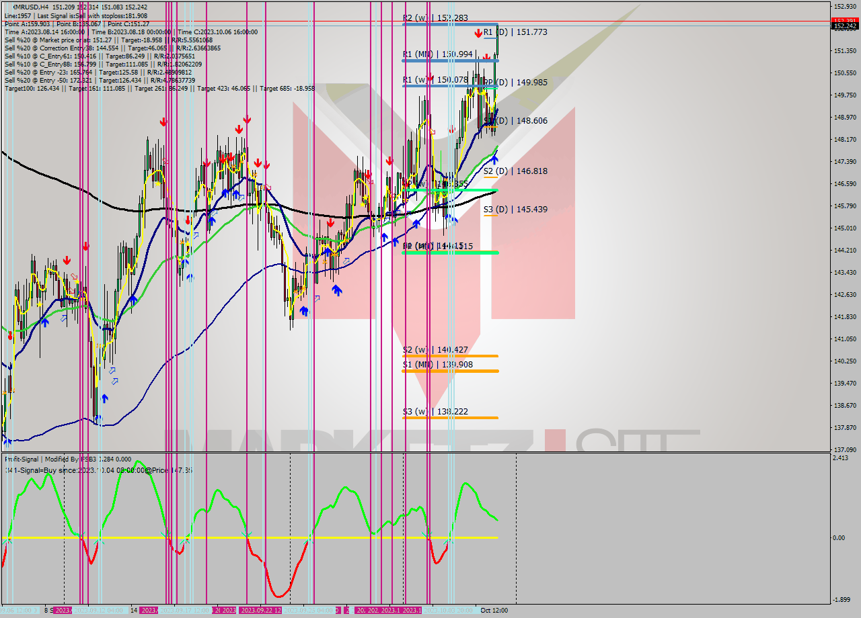
Task: Click the S3 (D) | 145.439 level label
Action: click(515, 210)
